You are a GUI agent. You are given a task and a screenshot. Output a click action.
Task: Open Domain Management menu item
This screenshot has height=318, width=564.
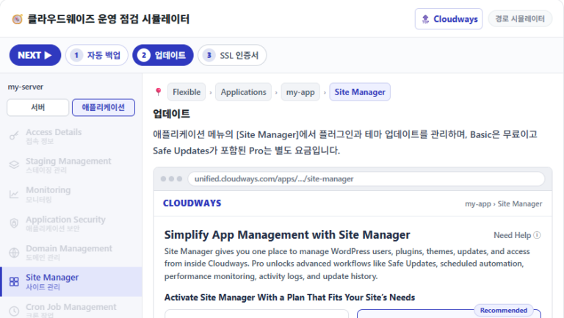[x=71, y=253]
